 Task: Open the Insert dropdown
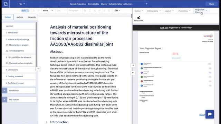[48, 11]
